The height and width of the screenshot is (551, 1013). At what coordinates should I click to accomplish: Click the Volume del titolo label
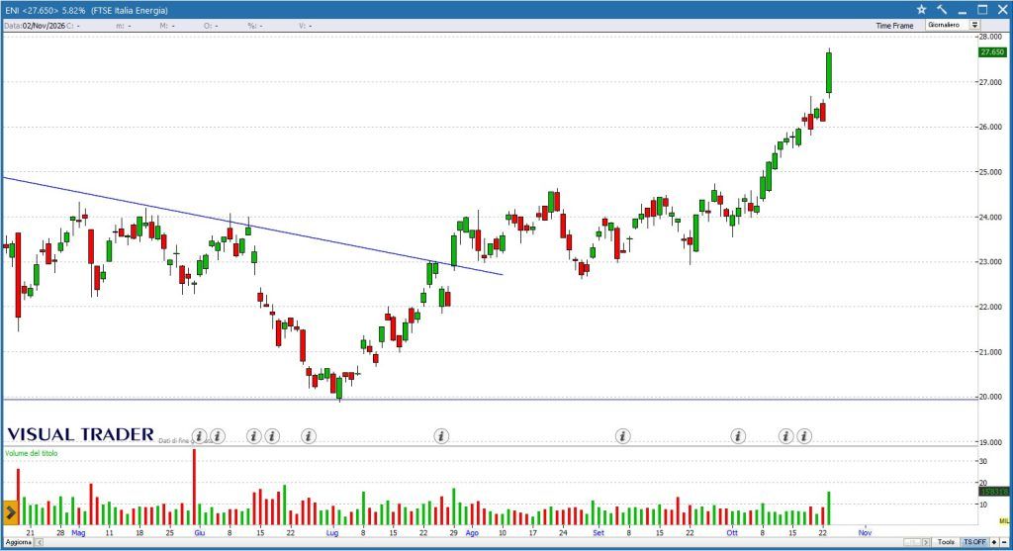[x=32, y=453]
